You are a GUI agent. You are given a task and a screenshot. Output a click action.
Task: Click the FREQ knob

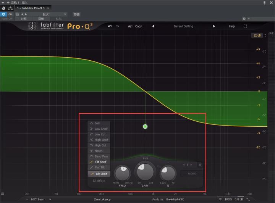coord(123,173)
